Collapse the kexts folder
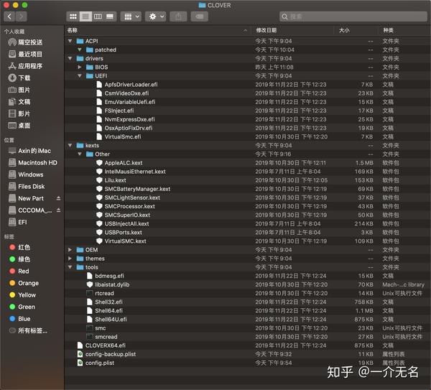431x390 pixels. 70,145
